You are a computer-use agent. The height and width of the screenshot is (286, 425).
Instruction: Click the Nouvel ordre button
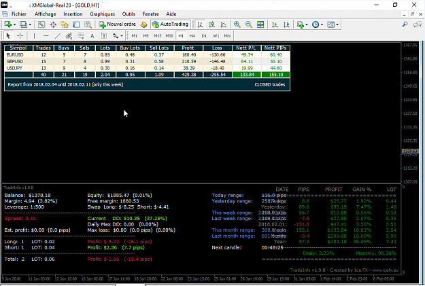118,24
